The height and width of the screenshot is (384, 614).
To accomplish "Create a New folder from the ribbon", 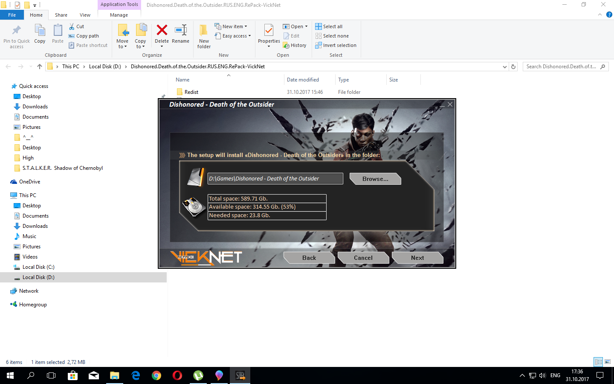I will 204,36.
